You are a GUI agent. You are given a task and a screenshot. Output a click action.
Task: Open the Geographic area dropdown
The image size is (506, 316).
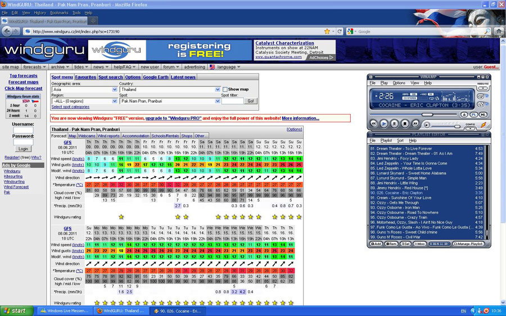point(84,89)
